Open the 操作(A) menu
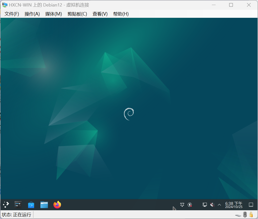 tap(32, 14)
